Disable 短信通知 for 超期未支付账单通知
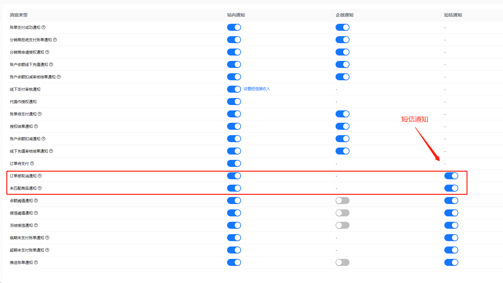 coord(451,250)
